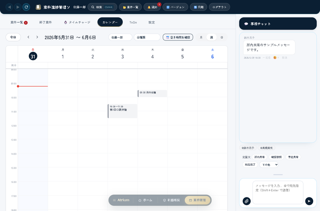Screen dimensions: 320x211
Task: Click the app notebook logo icon
Action: click(x=38, y=7)
